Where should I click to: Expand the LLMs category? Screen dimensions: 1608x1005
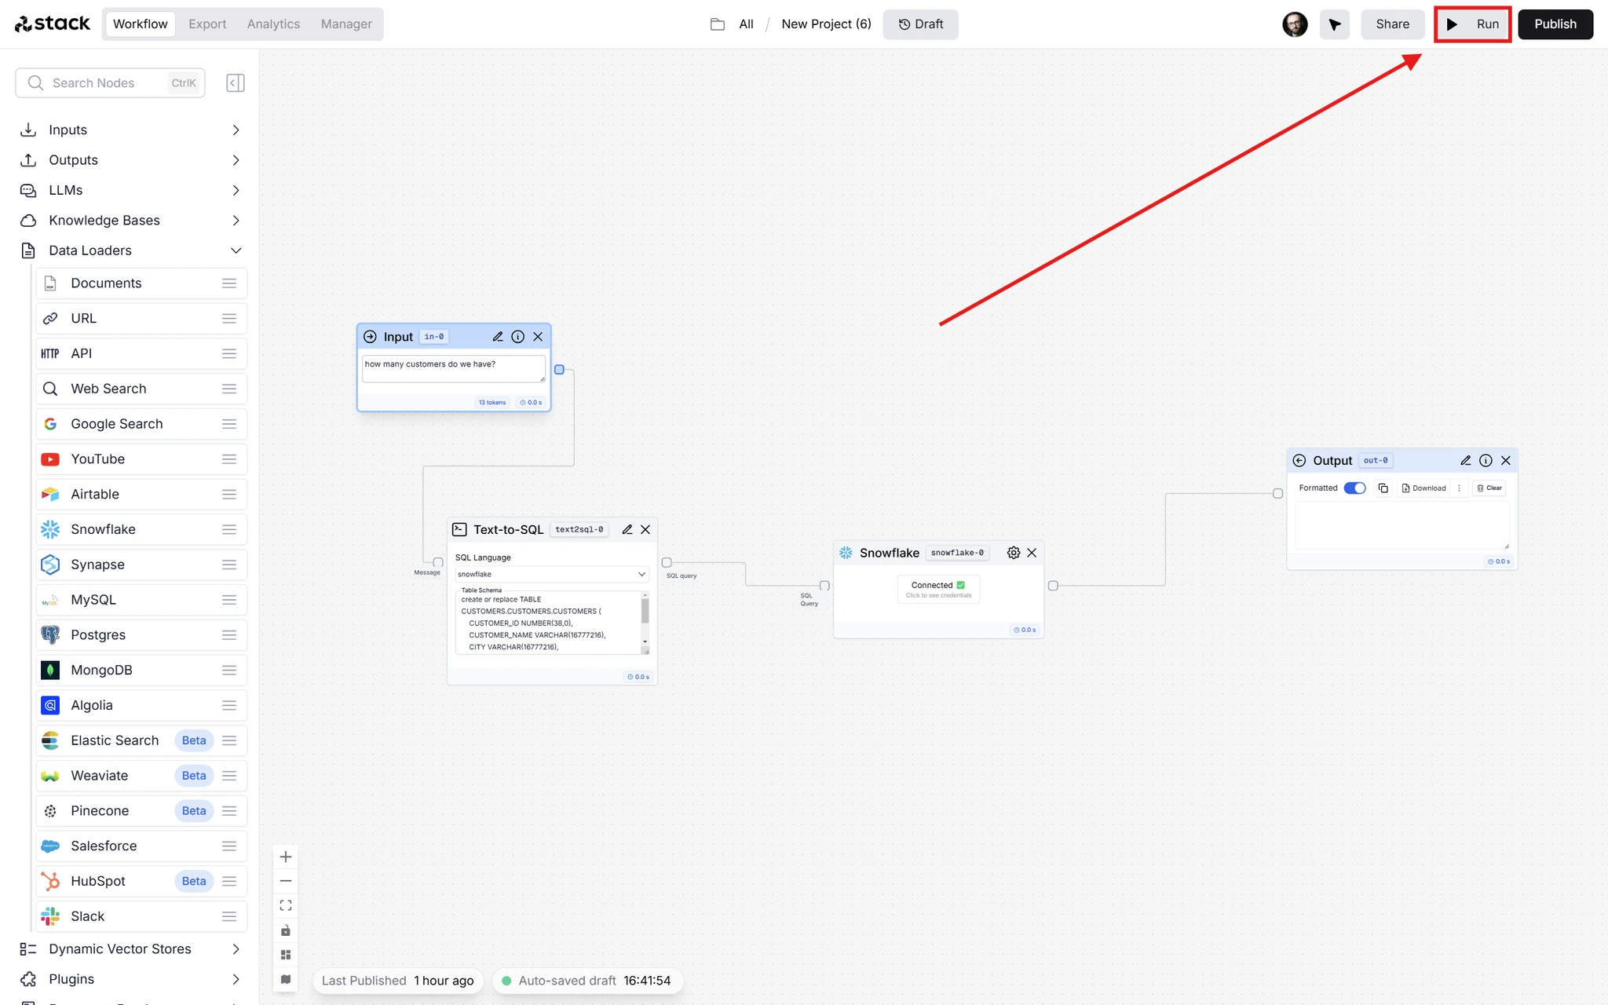(130, 190)
